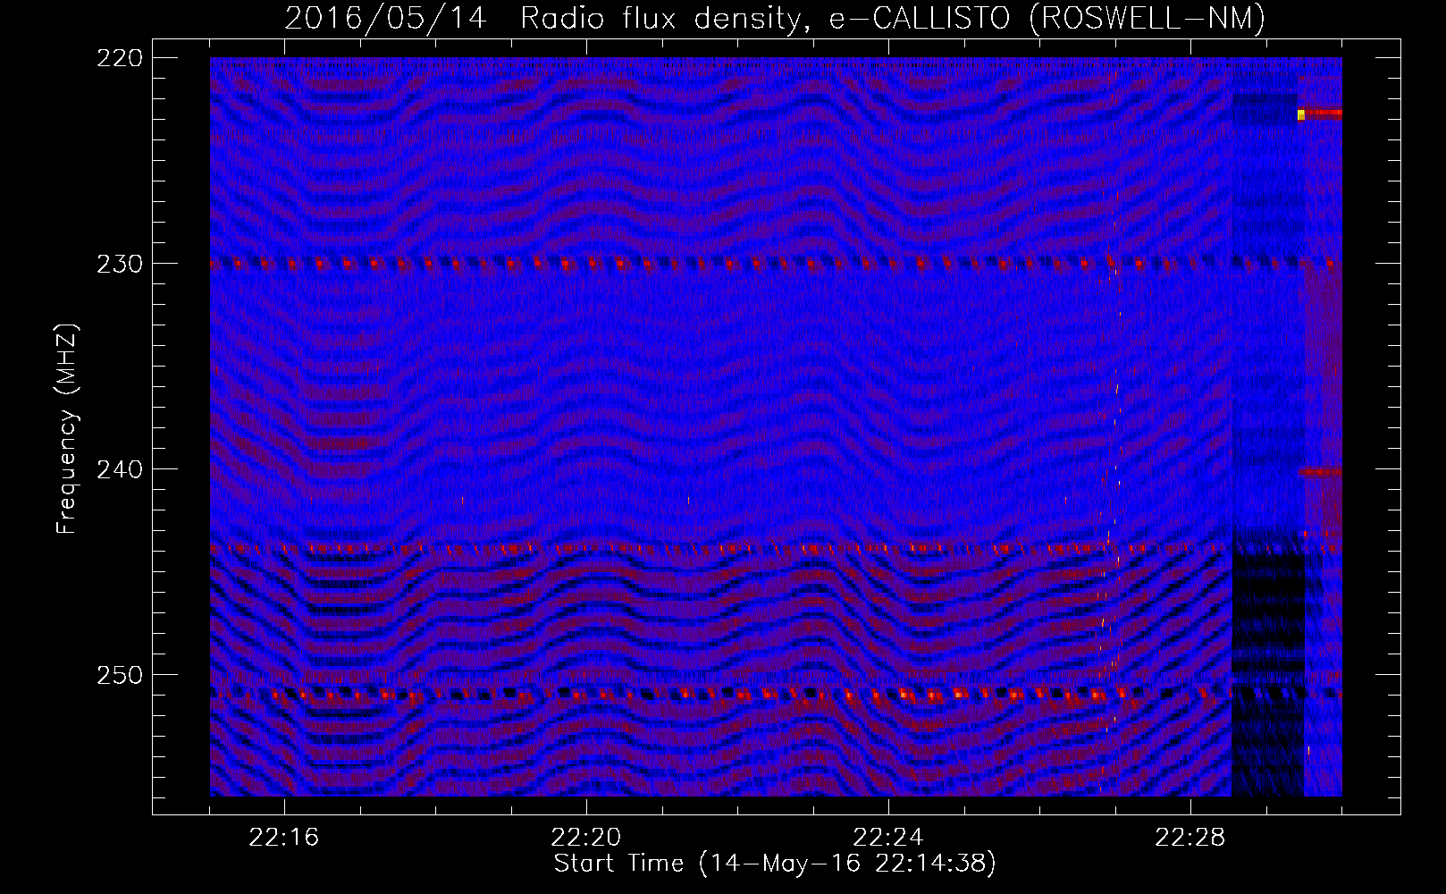The width and height of the screenshot is (1446, 894).
Task: Click the short red band at 240 MHz
Action: (1320, 472)
